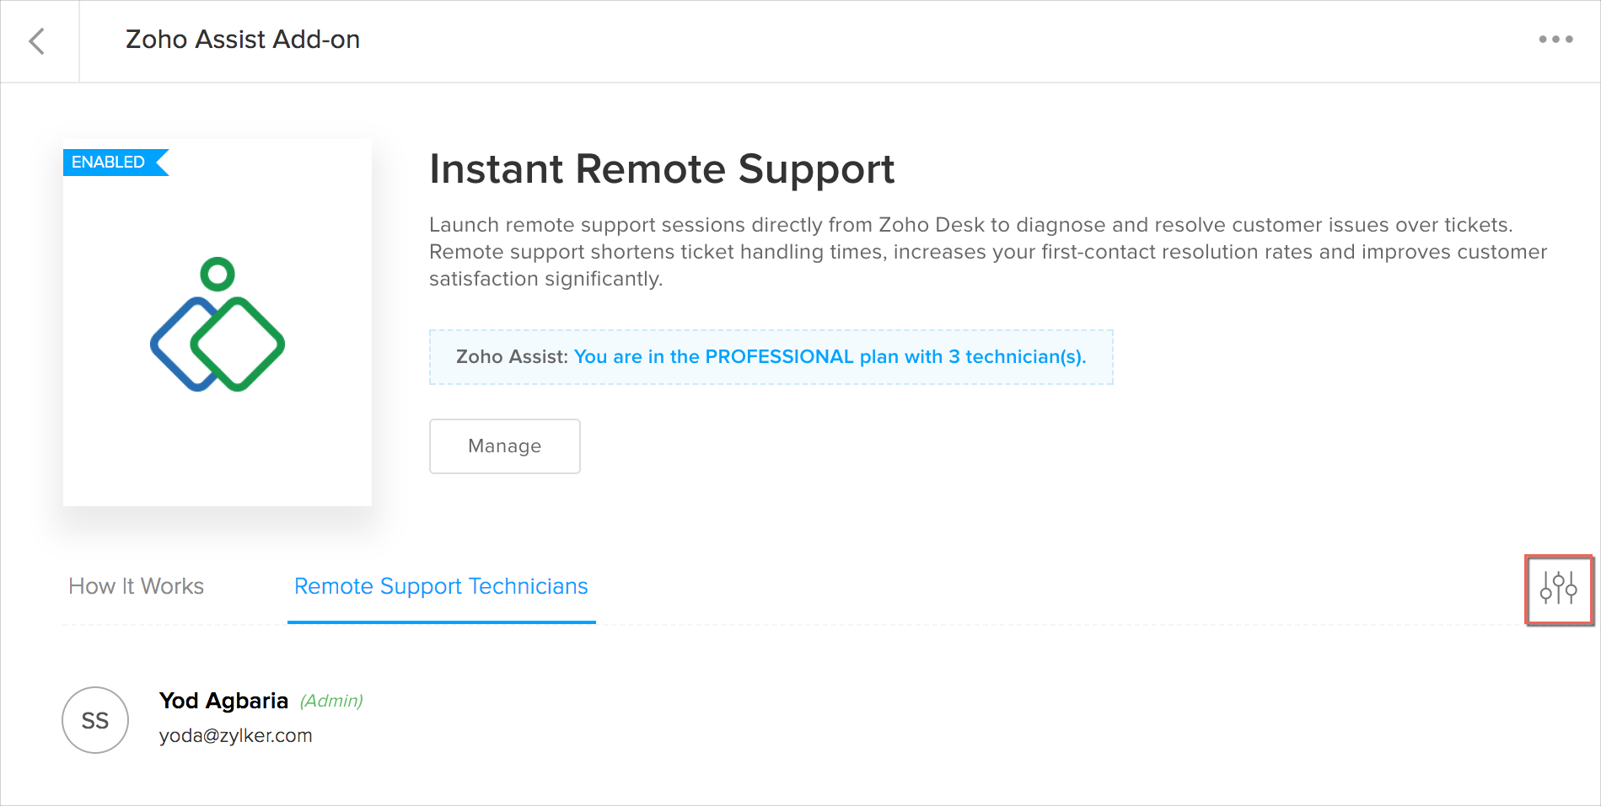Click the "Zoho Assist:" label in plan box
The width and height of the screenshot is (1601, 806).
pyautogui.click(x=512, y=357)
